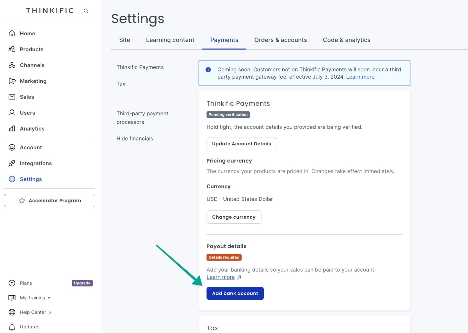468x333 pixels.
Task: Click the Settings gear icon
Action: coord(12,179)
